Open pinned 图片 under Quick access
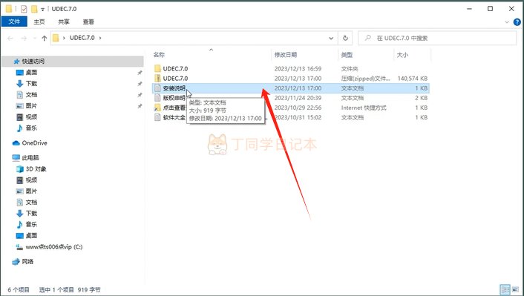524x296 pixels. pyautogui.click(x=31, y=105)
